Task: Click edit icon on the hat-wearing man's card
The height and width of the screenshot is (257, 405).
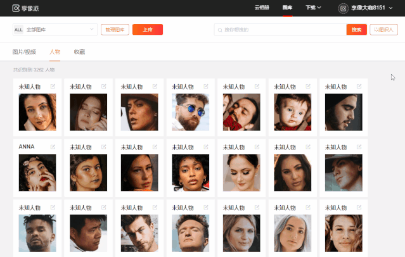Action: click(x=359, y=147)
